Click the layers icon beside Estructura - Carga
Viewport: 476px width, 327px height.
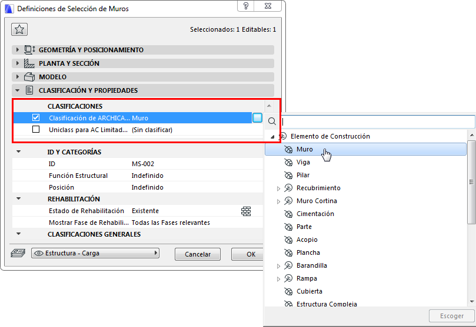18,253
